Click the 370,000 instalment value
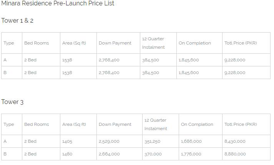The width and height of the screenshot is (274, 165). point(153,154)
